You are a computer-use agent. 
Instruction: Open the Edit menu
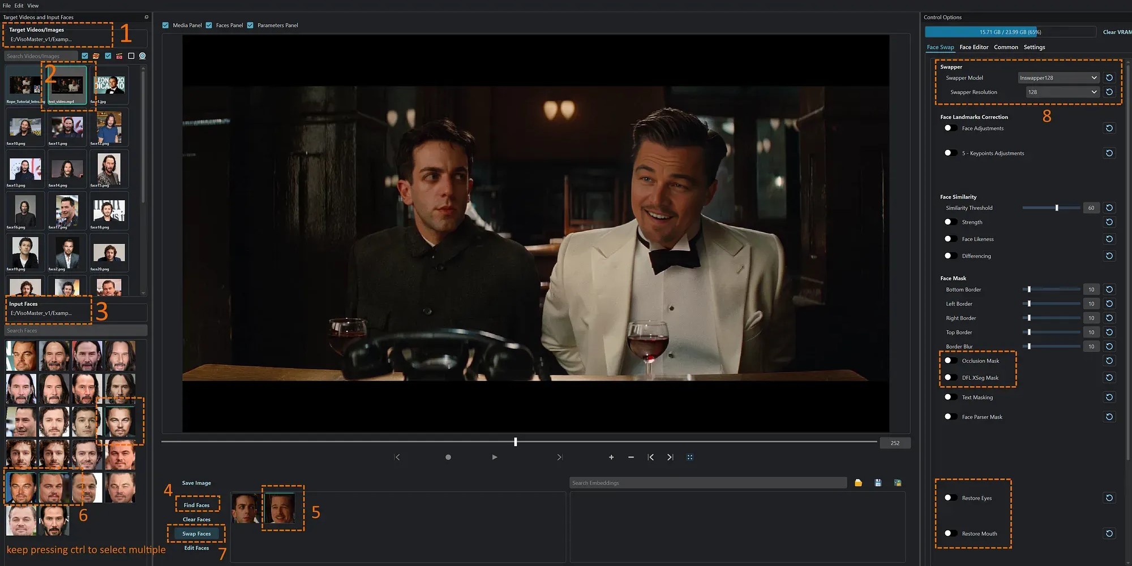coord(19,6)
